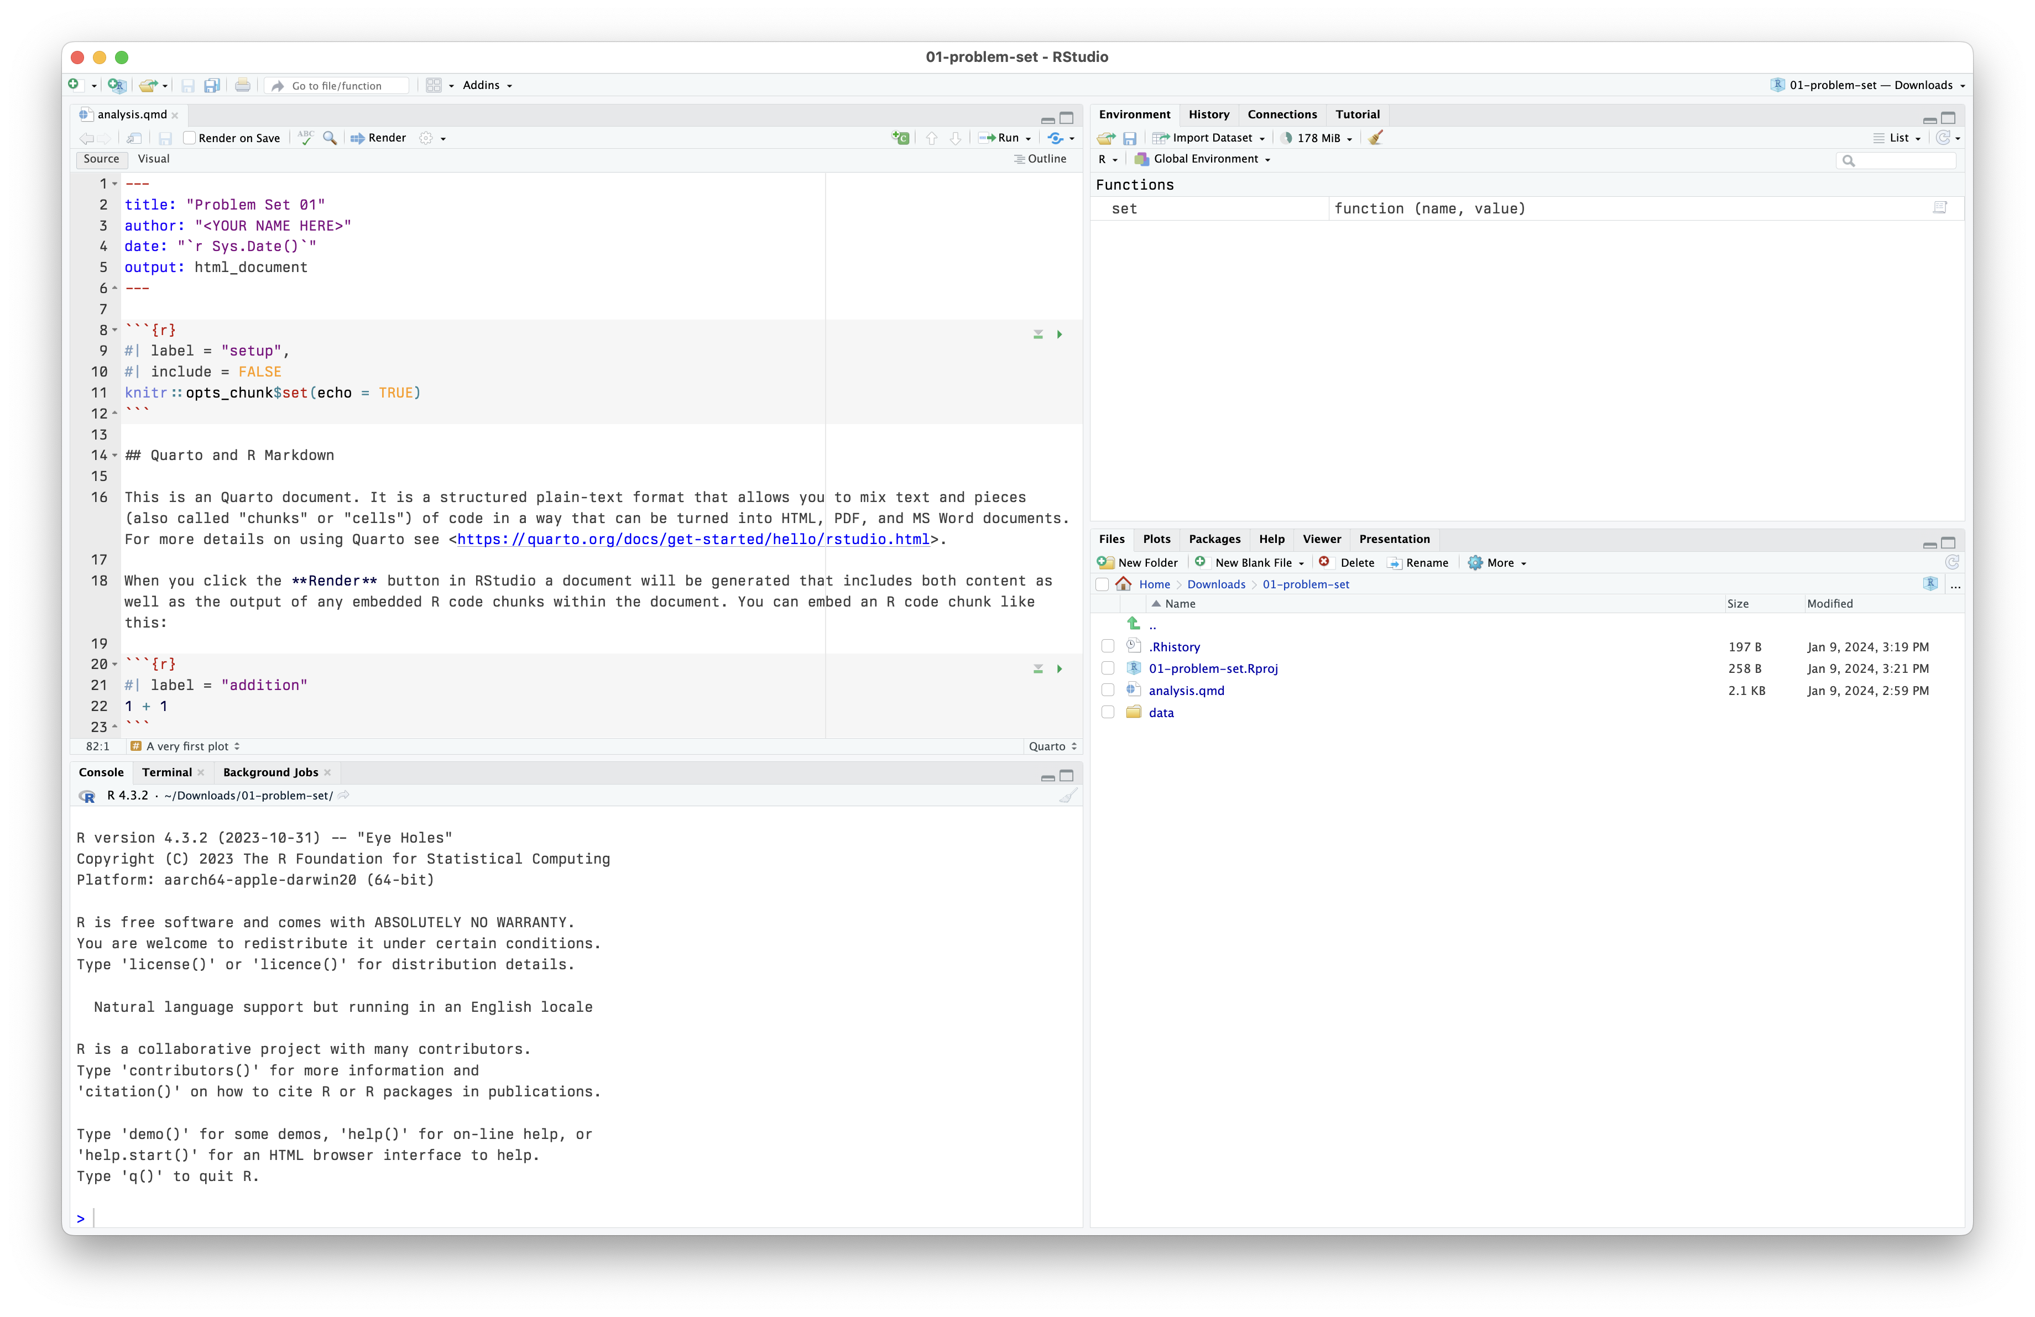Click the red house Home icon in Files

tap(1124, 584)
